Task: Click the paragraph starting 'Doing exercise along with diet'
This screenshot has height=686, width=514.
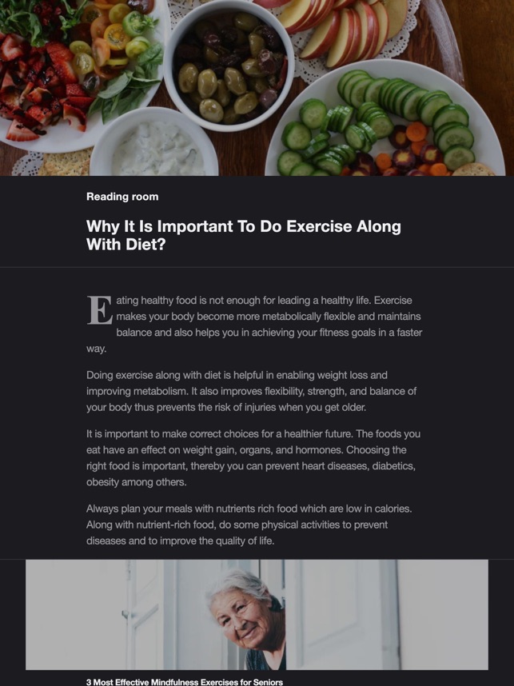Action: coord(252,391)
